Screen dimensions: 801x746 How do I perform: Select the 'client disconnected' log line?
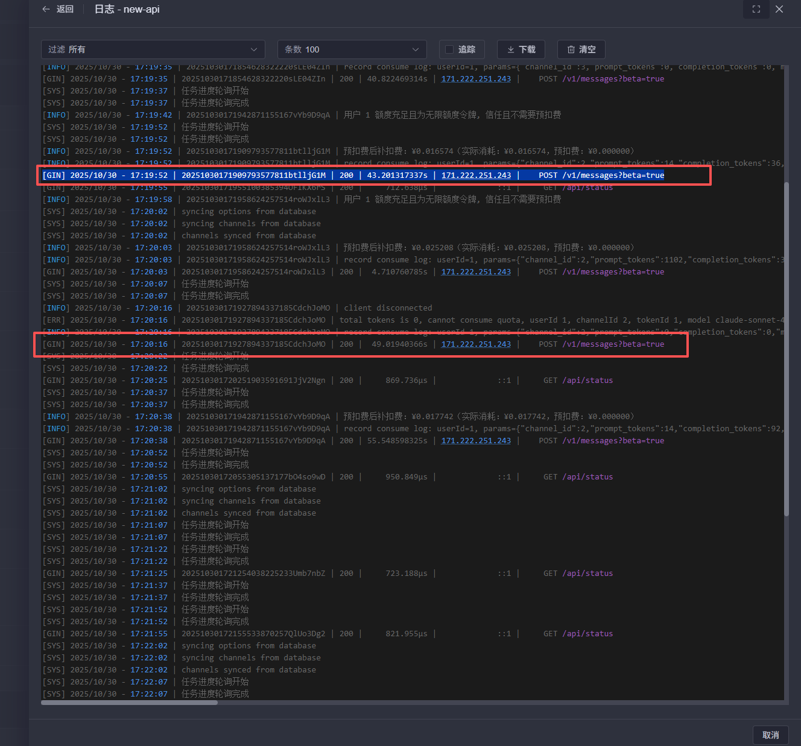point(388,308)
